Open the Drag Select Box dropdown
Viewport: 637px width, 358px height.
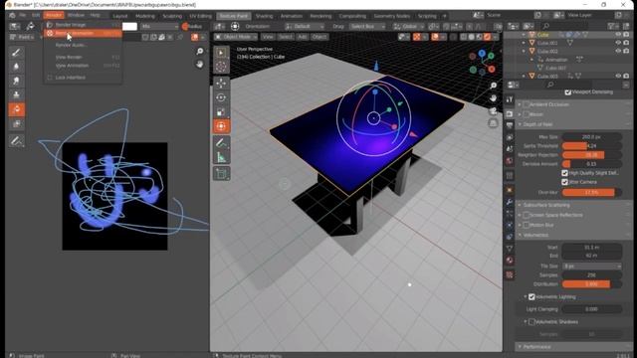coord(367,27)
